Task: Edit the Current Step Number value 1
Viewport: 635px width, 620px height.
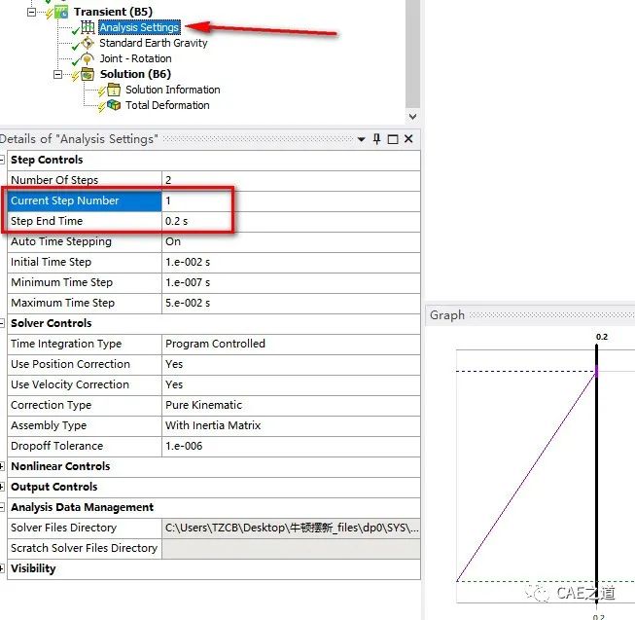Action: (x=291, y=201)
